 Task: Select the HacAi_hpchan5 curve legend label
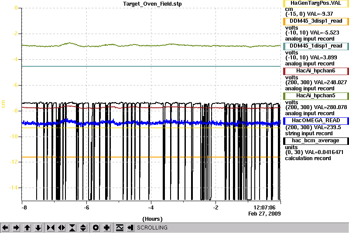316,96
